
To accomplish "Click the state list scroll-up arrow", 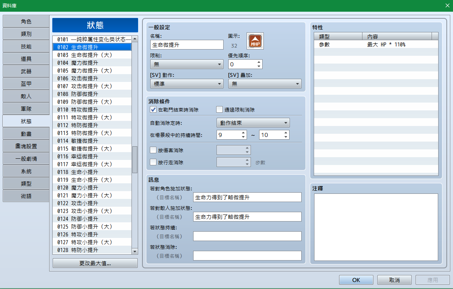I will [135, 39].
